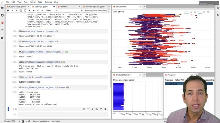Viewport: 220px width, 123px height.
Task: Paste cell from clipboard in notebook toolbar
Action: point(25,11)
